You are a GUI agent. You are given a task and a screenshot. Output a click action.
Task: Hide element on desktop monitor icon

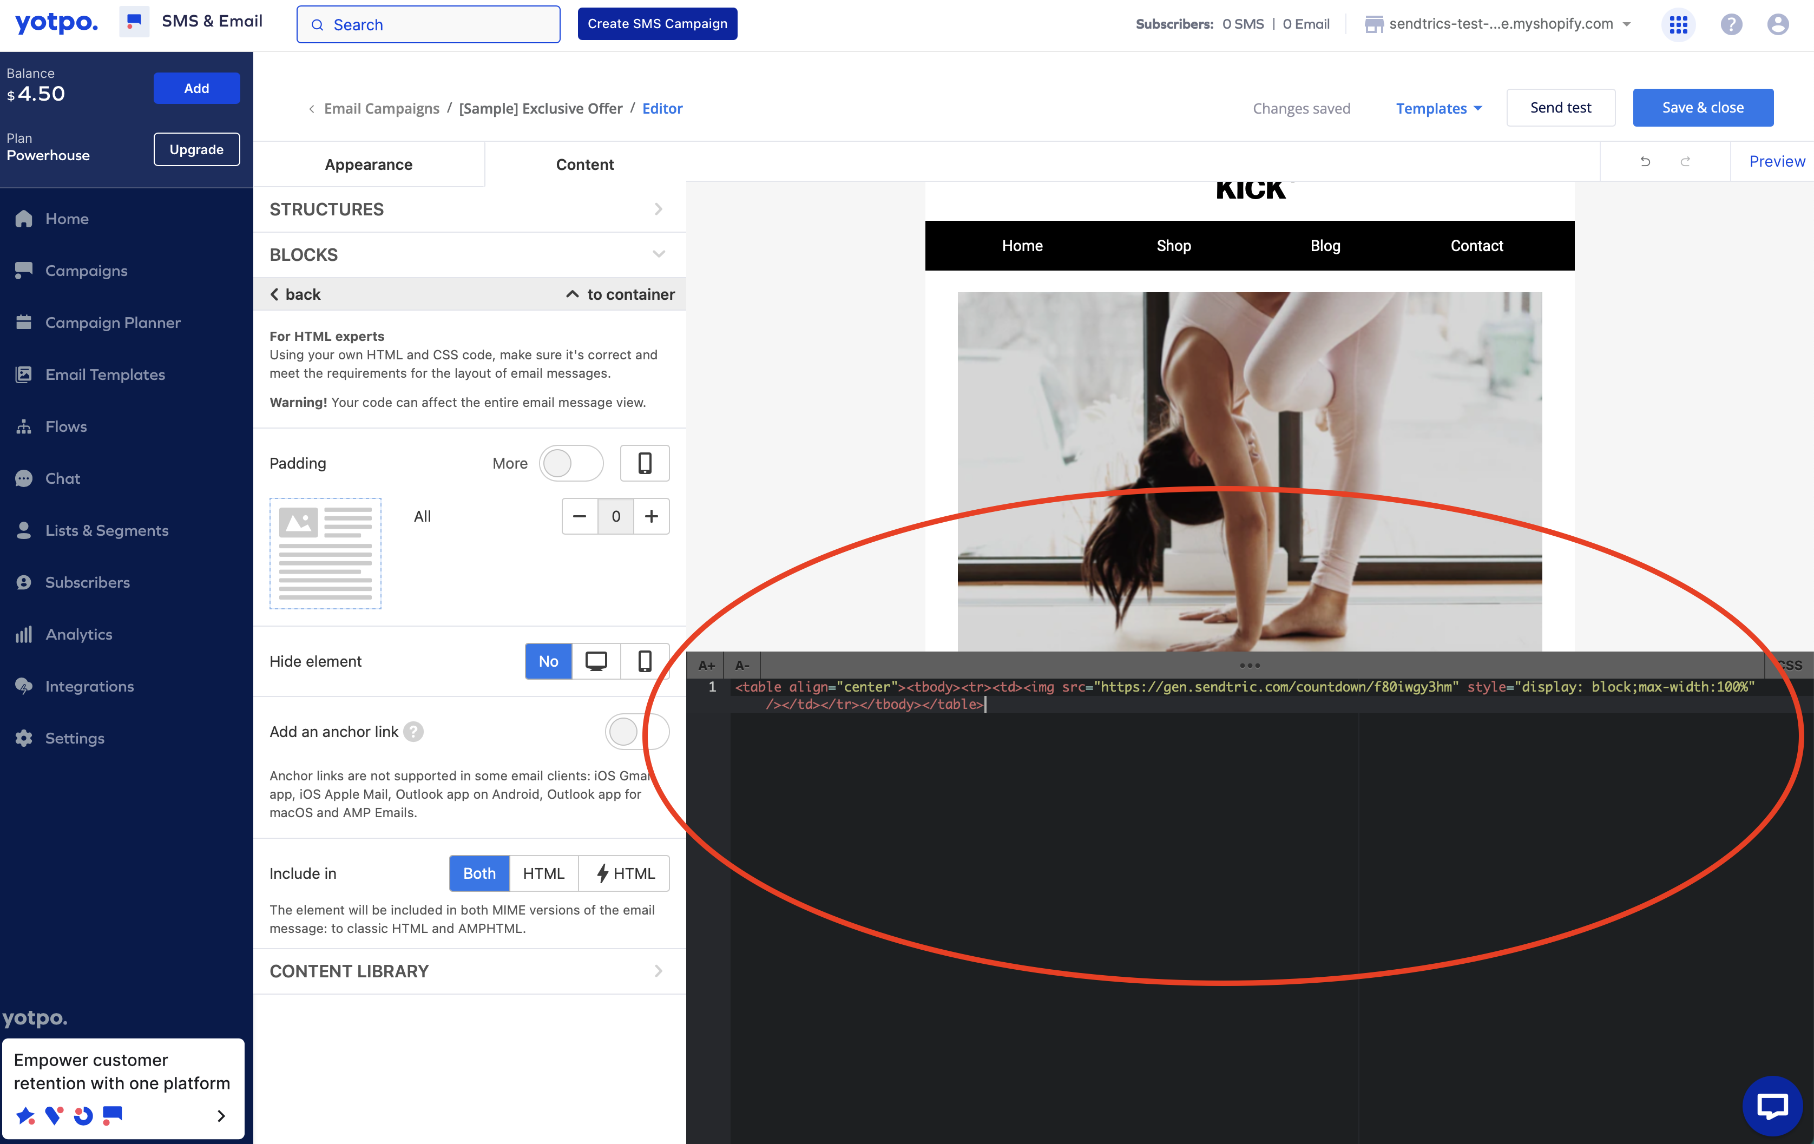(x=596, y=661)
